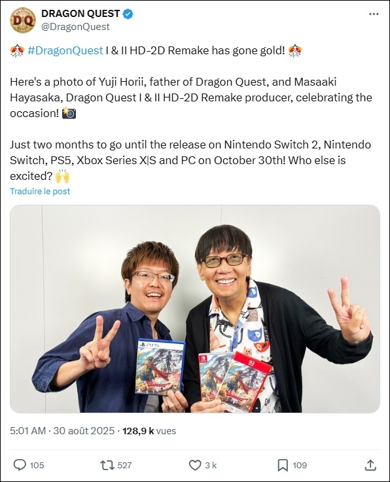Click the share upload icon

[370, 465]
